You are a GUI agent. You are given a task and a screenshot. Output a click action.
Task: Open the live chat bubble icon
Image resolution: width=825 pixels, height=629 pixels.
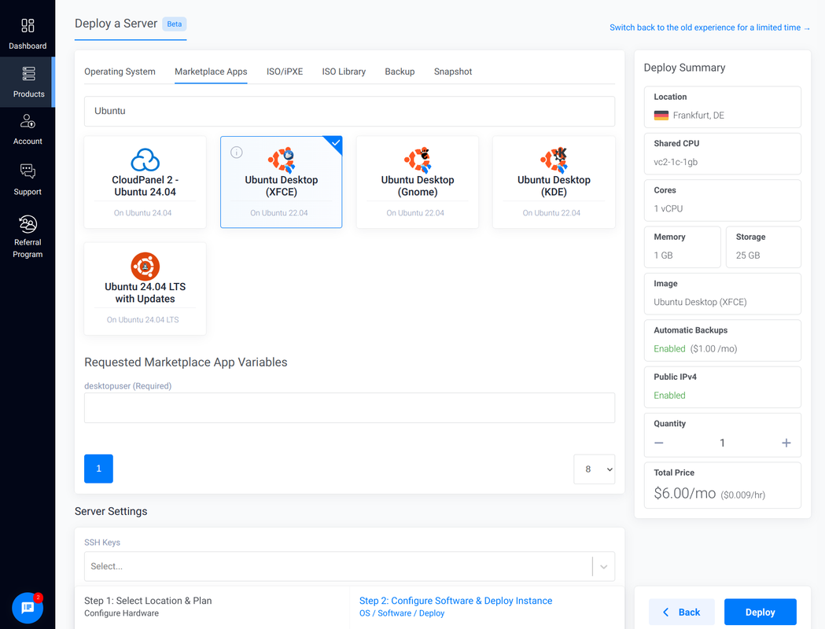[28, 608]
